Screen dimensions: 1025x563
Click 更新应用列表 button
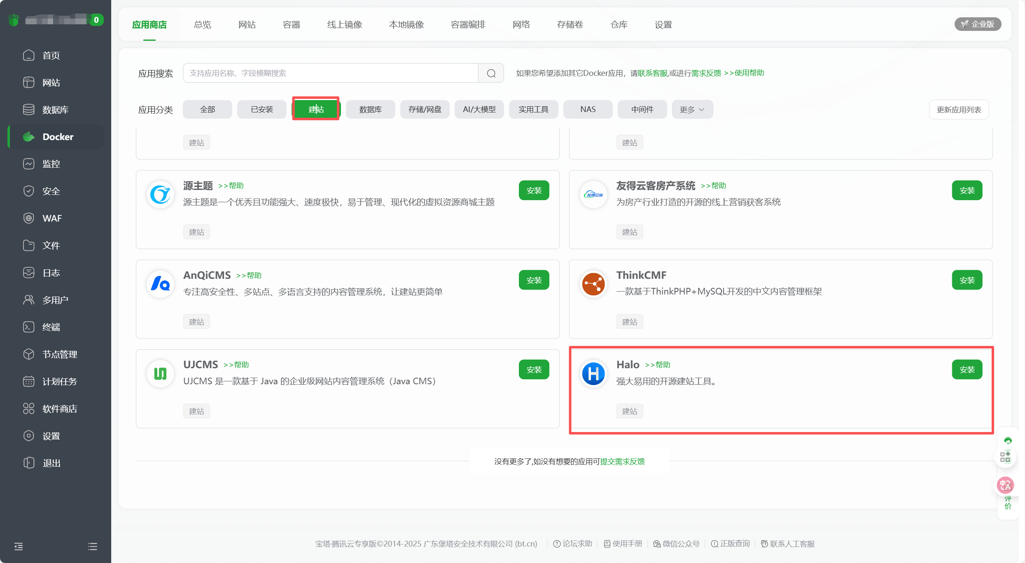click(x=959, y=110)
